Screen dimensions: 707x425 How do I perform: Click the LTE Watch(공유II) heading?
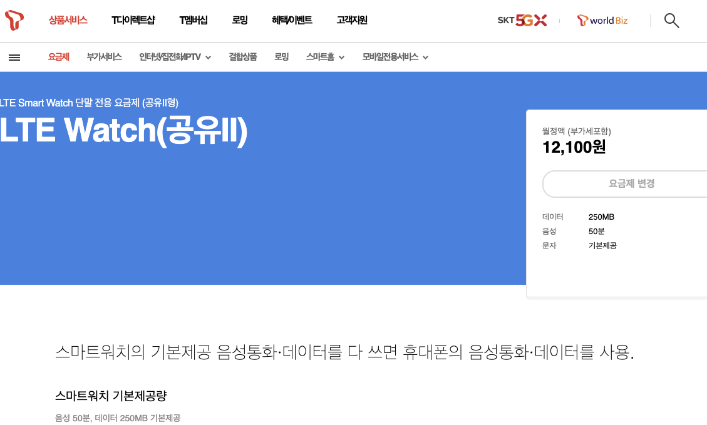(123, 131)
